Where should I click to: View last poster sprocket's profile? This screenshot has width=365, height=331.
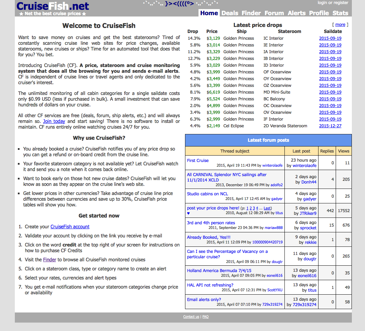(x=308, y=228)
